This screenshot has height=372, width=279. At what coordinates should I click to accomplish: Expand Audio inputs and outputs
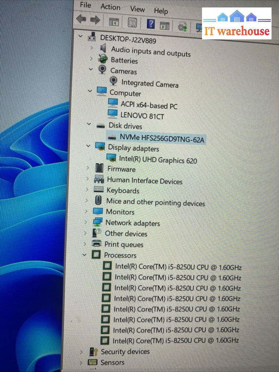(x=92, y=48)
